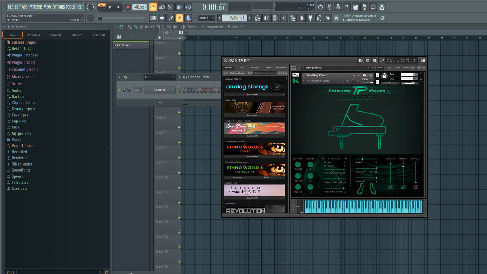The height and width of the screenshot is (274, 487).
Task: Open the Mixer view icon
Action: (x=284, y=18)
